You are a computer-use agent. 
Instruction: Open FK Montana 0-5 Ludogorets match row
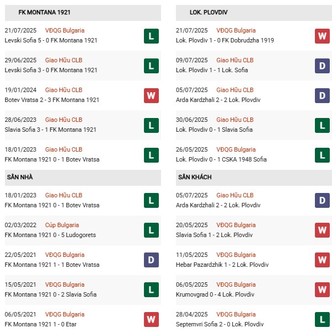pyautogui.click(x=50, y=235)
